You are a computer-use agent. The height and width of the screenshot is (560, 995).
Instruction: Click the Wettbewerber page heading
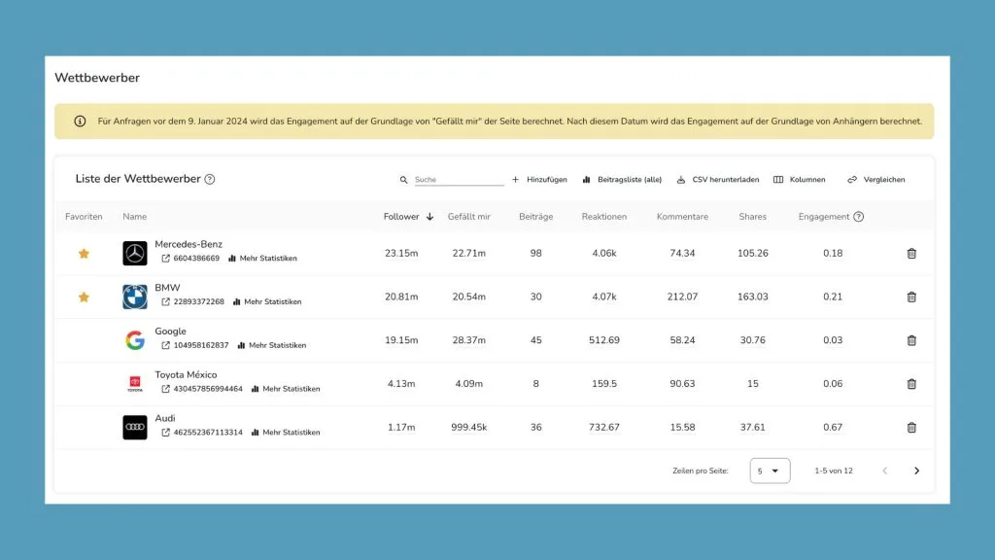tap(97, 78)
